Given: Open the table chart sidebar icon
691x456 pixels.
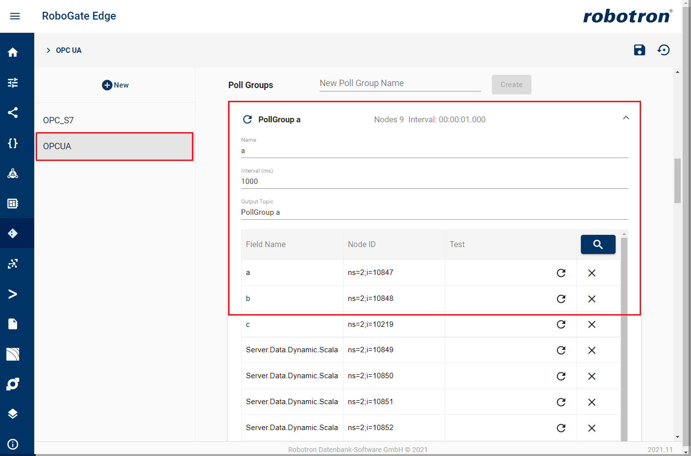Looking at the screenshot, I should click(x=13, y=203).
